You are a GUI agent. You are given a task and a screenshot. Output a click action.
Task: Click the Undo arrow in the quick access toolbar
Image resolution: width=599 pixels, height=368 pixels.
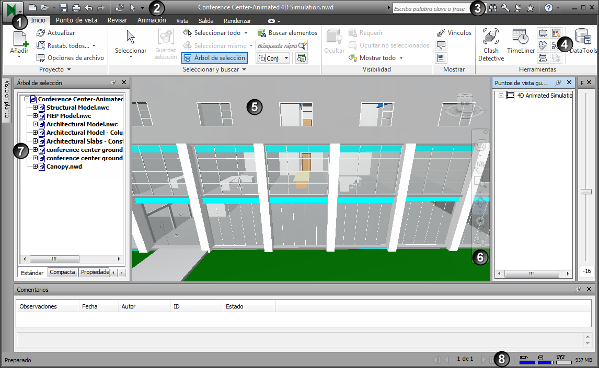[x=89, y=8]
